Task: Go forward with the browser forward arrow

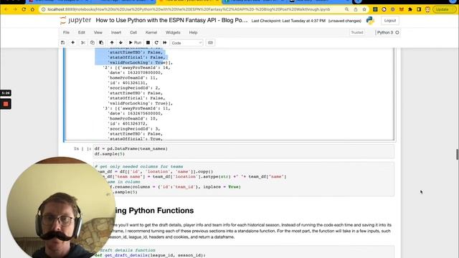Action: [15, 9]
